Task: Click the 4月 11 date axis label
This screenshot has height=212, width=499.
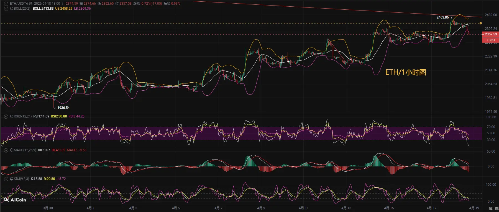Action: [x=303, y=208]
